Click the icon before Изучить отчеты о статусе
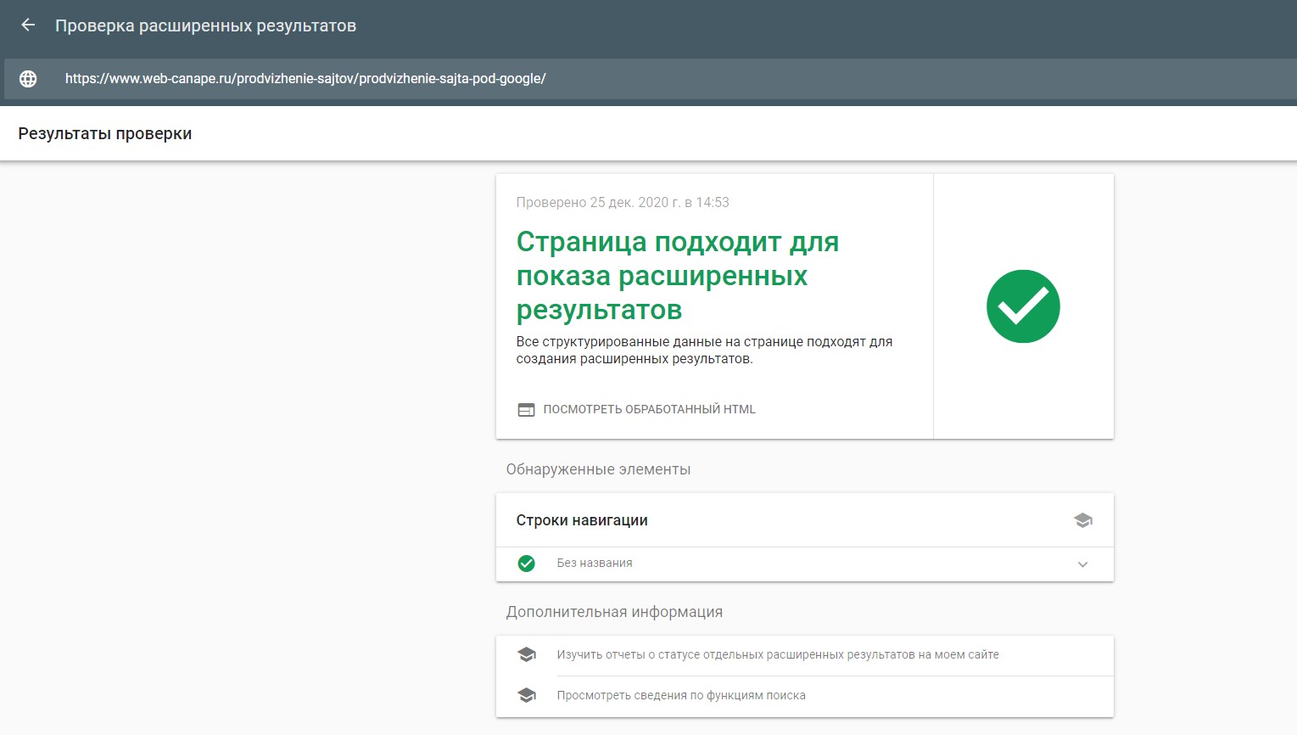Viewport: 1297px width, 735px height. pyautogui.click(x=527, y=654)
